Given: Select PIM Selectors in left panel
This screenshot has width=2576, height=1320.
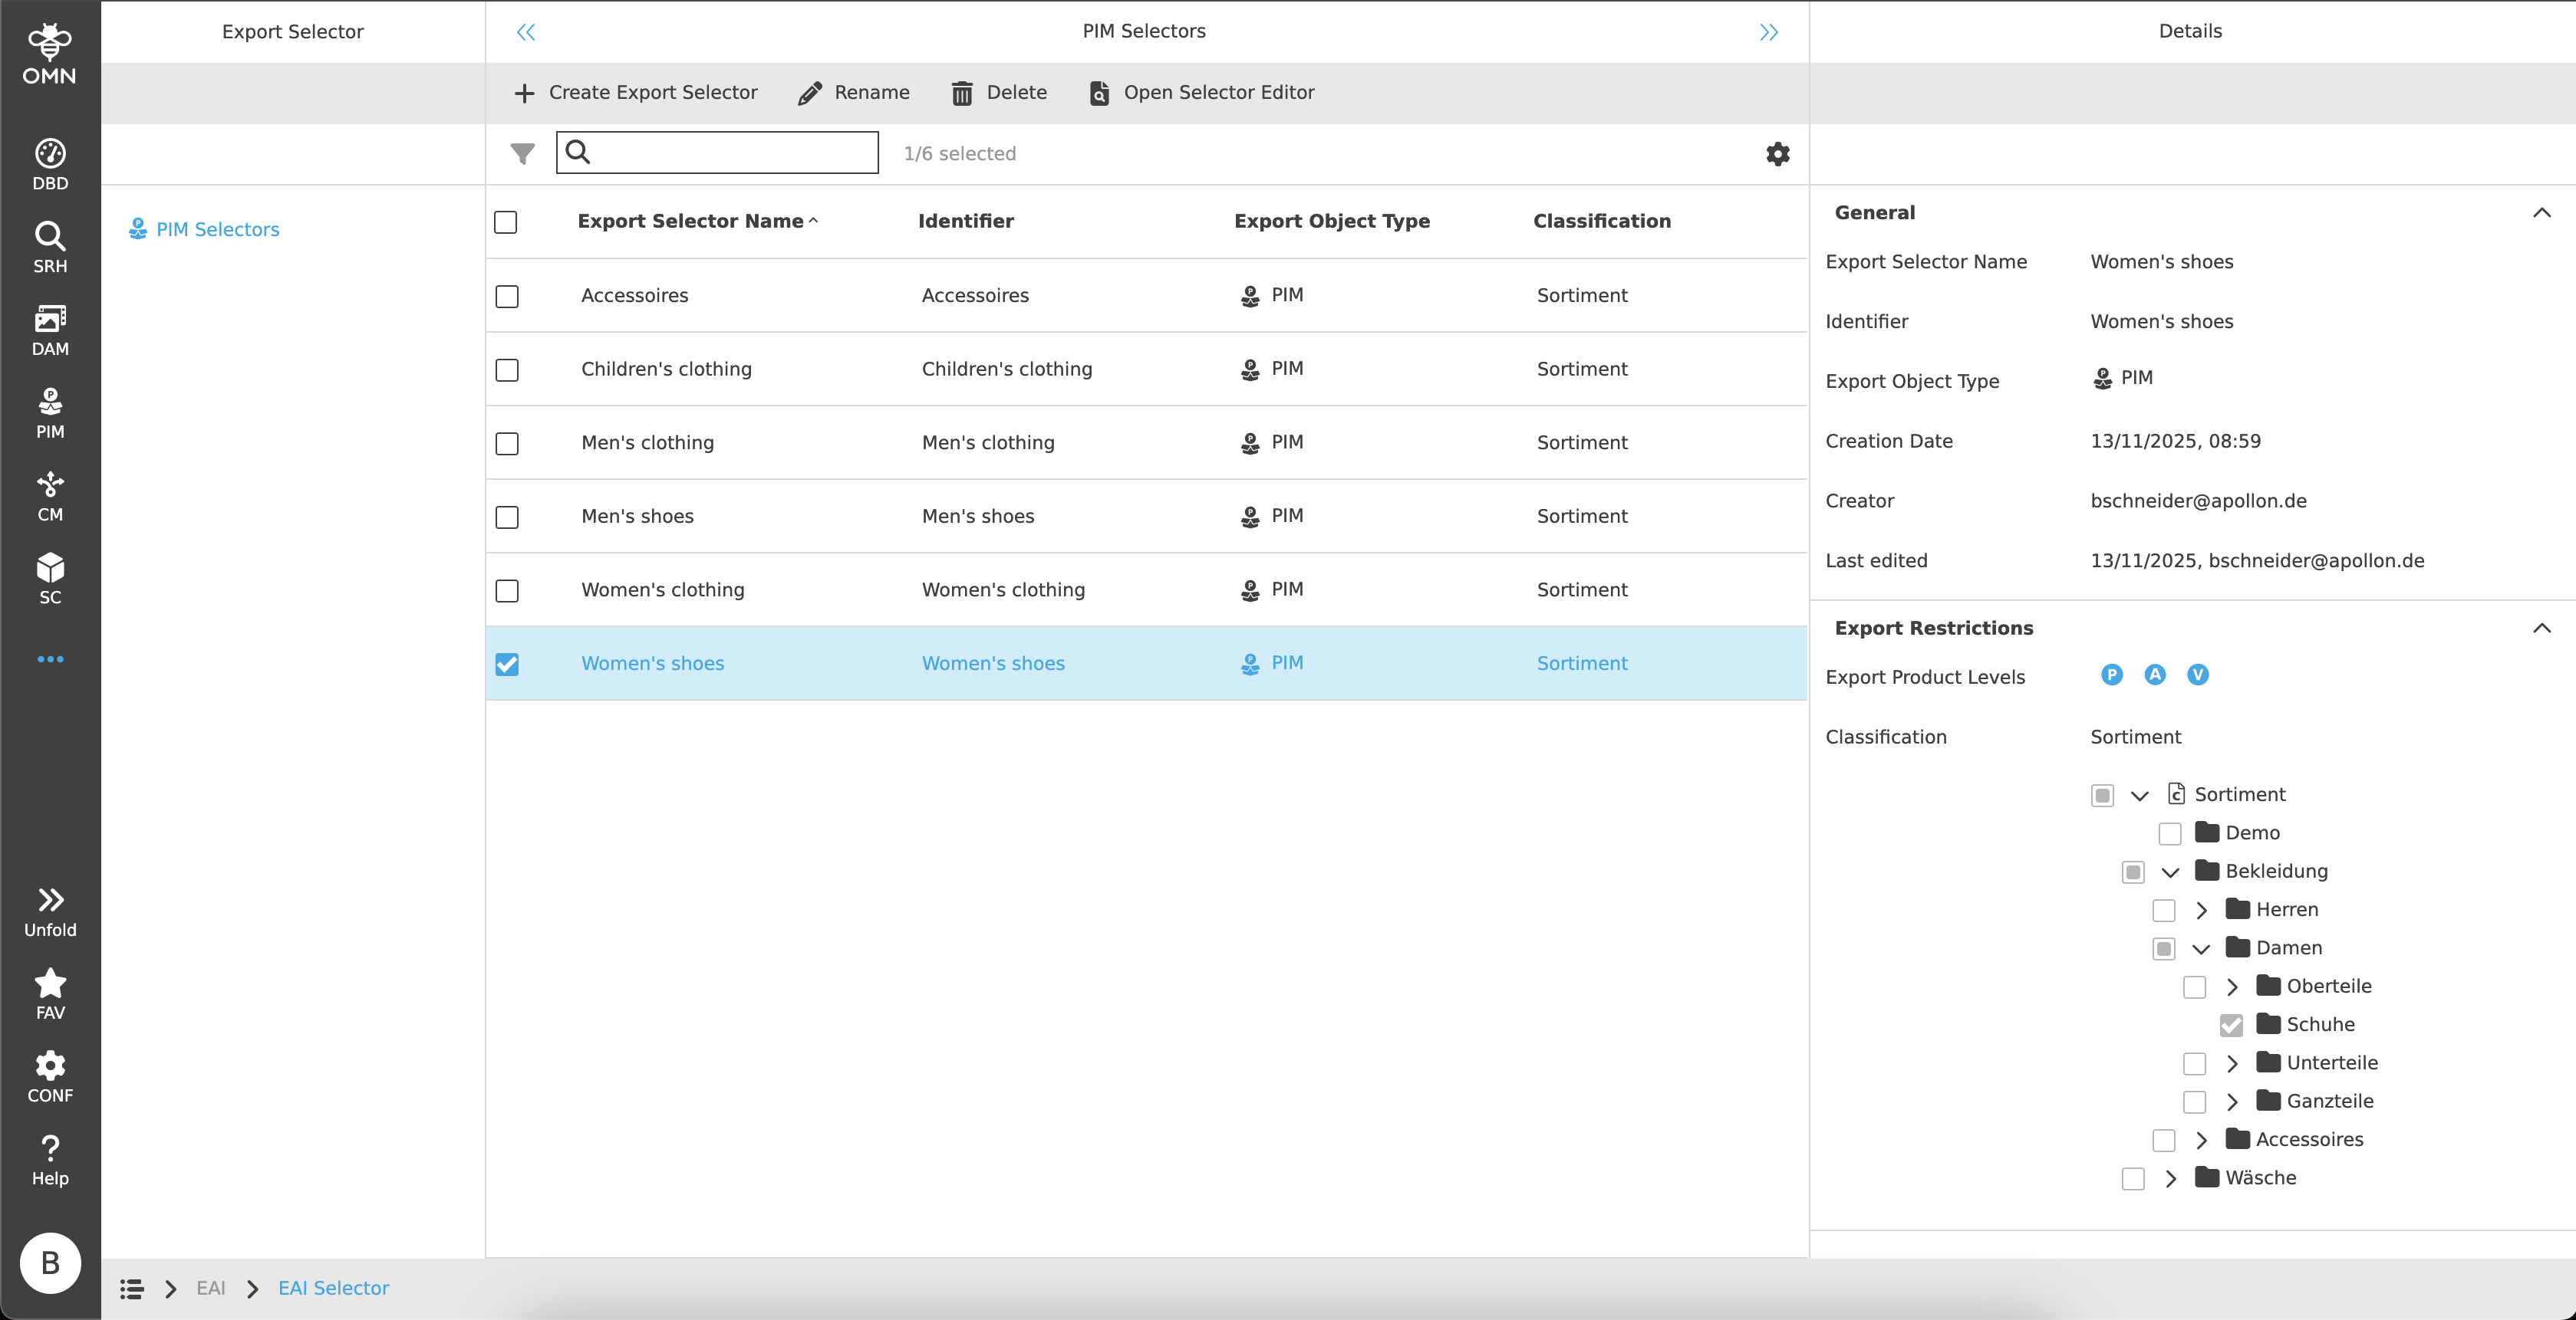Looking at the screenshot, I should [217, 230].
